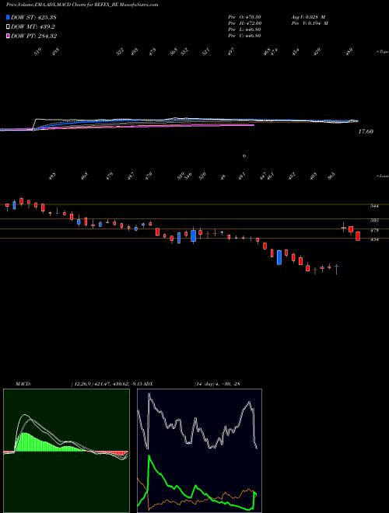Click the 'Pre H: 472.60' value
The image size is (389, 513).
[x=244, y=23]
